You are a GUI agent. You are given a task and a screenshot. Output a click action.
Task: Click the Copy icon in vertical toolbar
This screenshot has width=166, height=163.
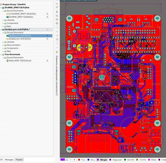[x=57, y=16]
